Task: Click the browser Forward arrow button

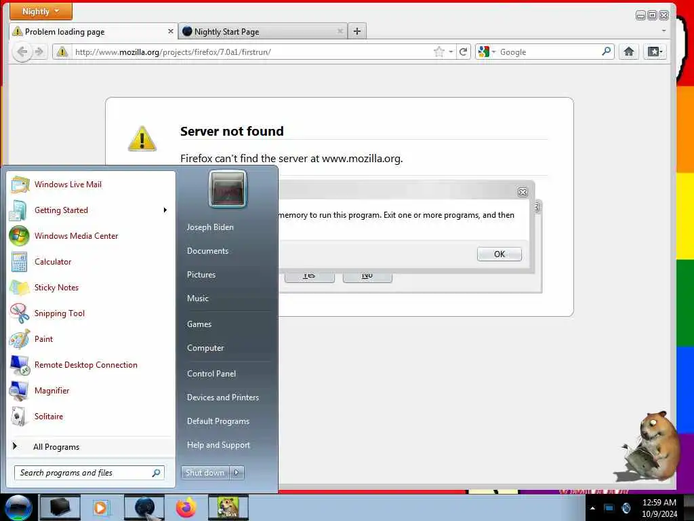Action: coord(39,52)
